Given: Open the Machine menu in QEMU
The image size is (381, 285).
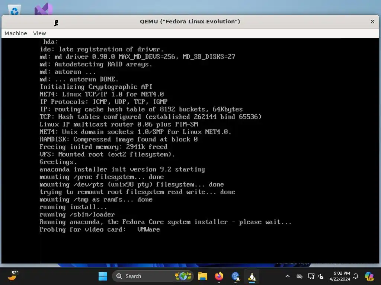Looking at the screenshot, I should [x=16, y=33].
